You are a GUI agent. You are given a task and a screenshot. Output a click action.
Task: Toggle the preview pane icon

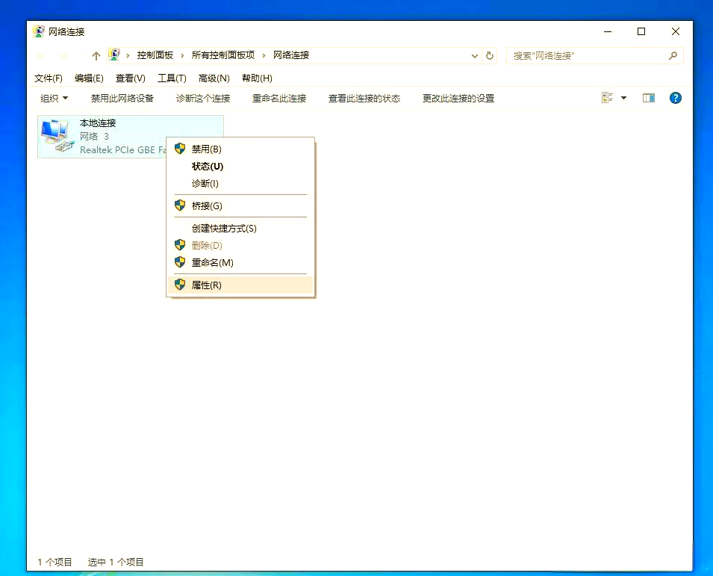click(x=649, y=98)
